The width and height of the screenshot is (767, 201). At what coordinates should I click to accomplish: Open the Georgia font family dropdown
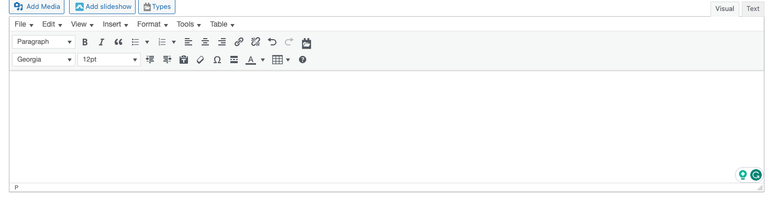click(44, 60)
